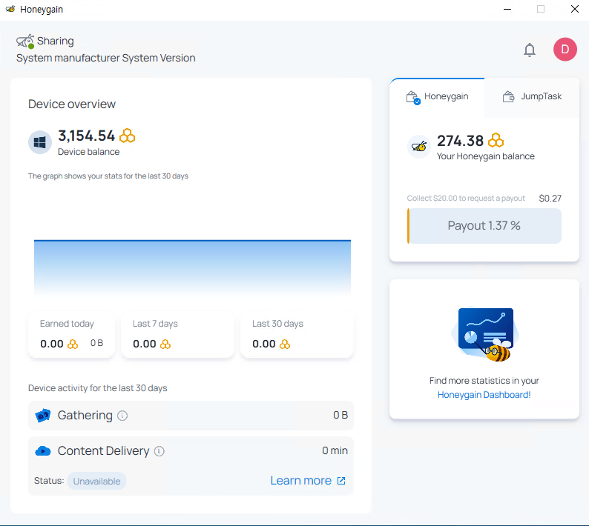
Task: Click the bee icon beside Honeygain balance
Action: point(419,147)
